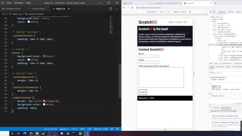Click the About link on the ScratchED page
The width and height of the screenshot is (242, 136).
(x=171, y=22)
